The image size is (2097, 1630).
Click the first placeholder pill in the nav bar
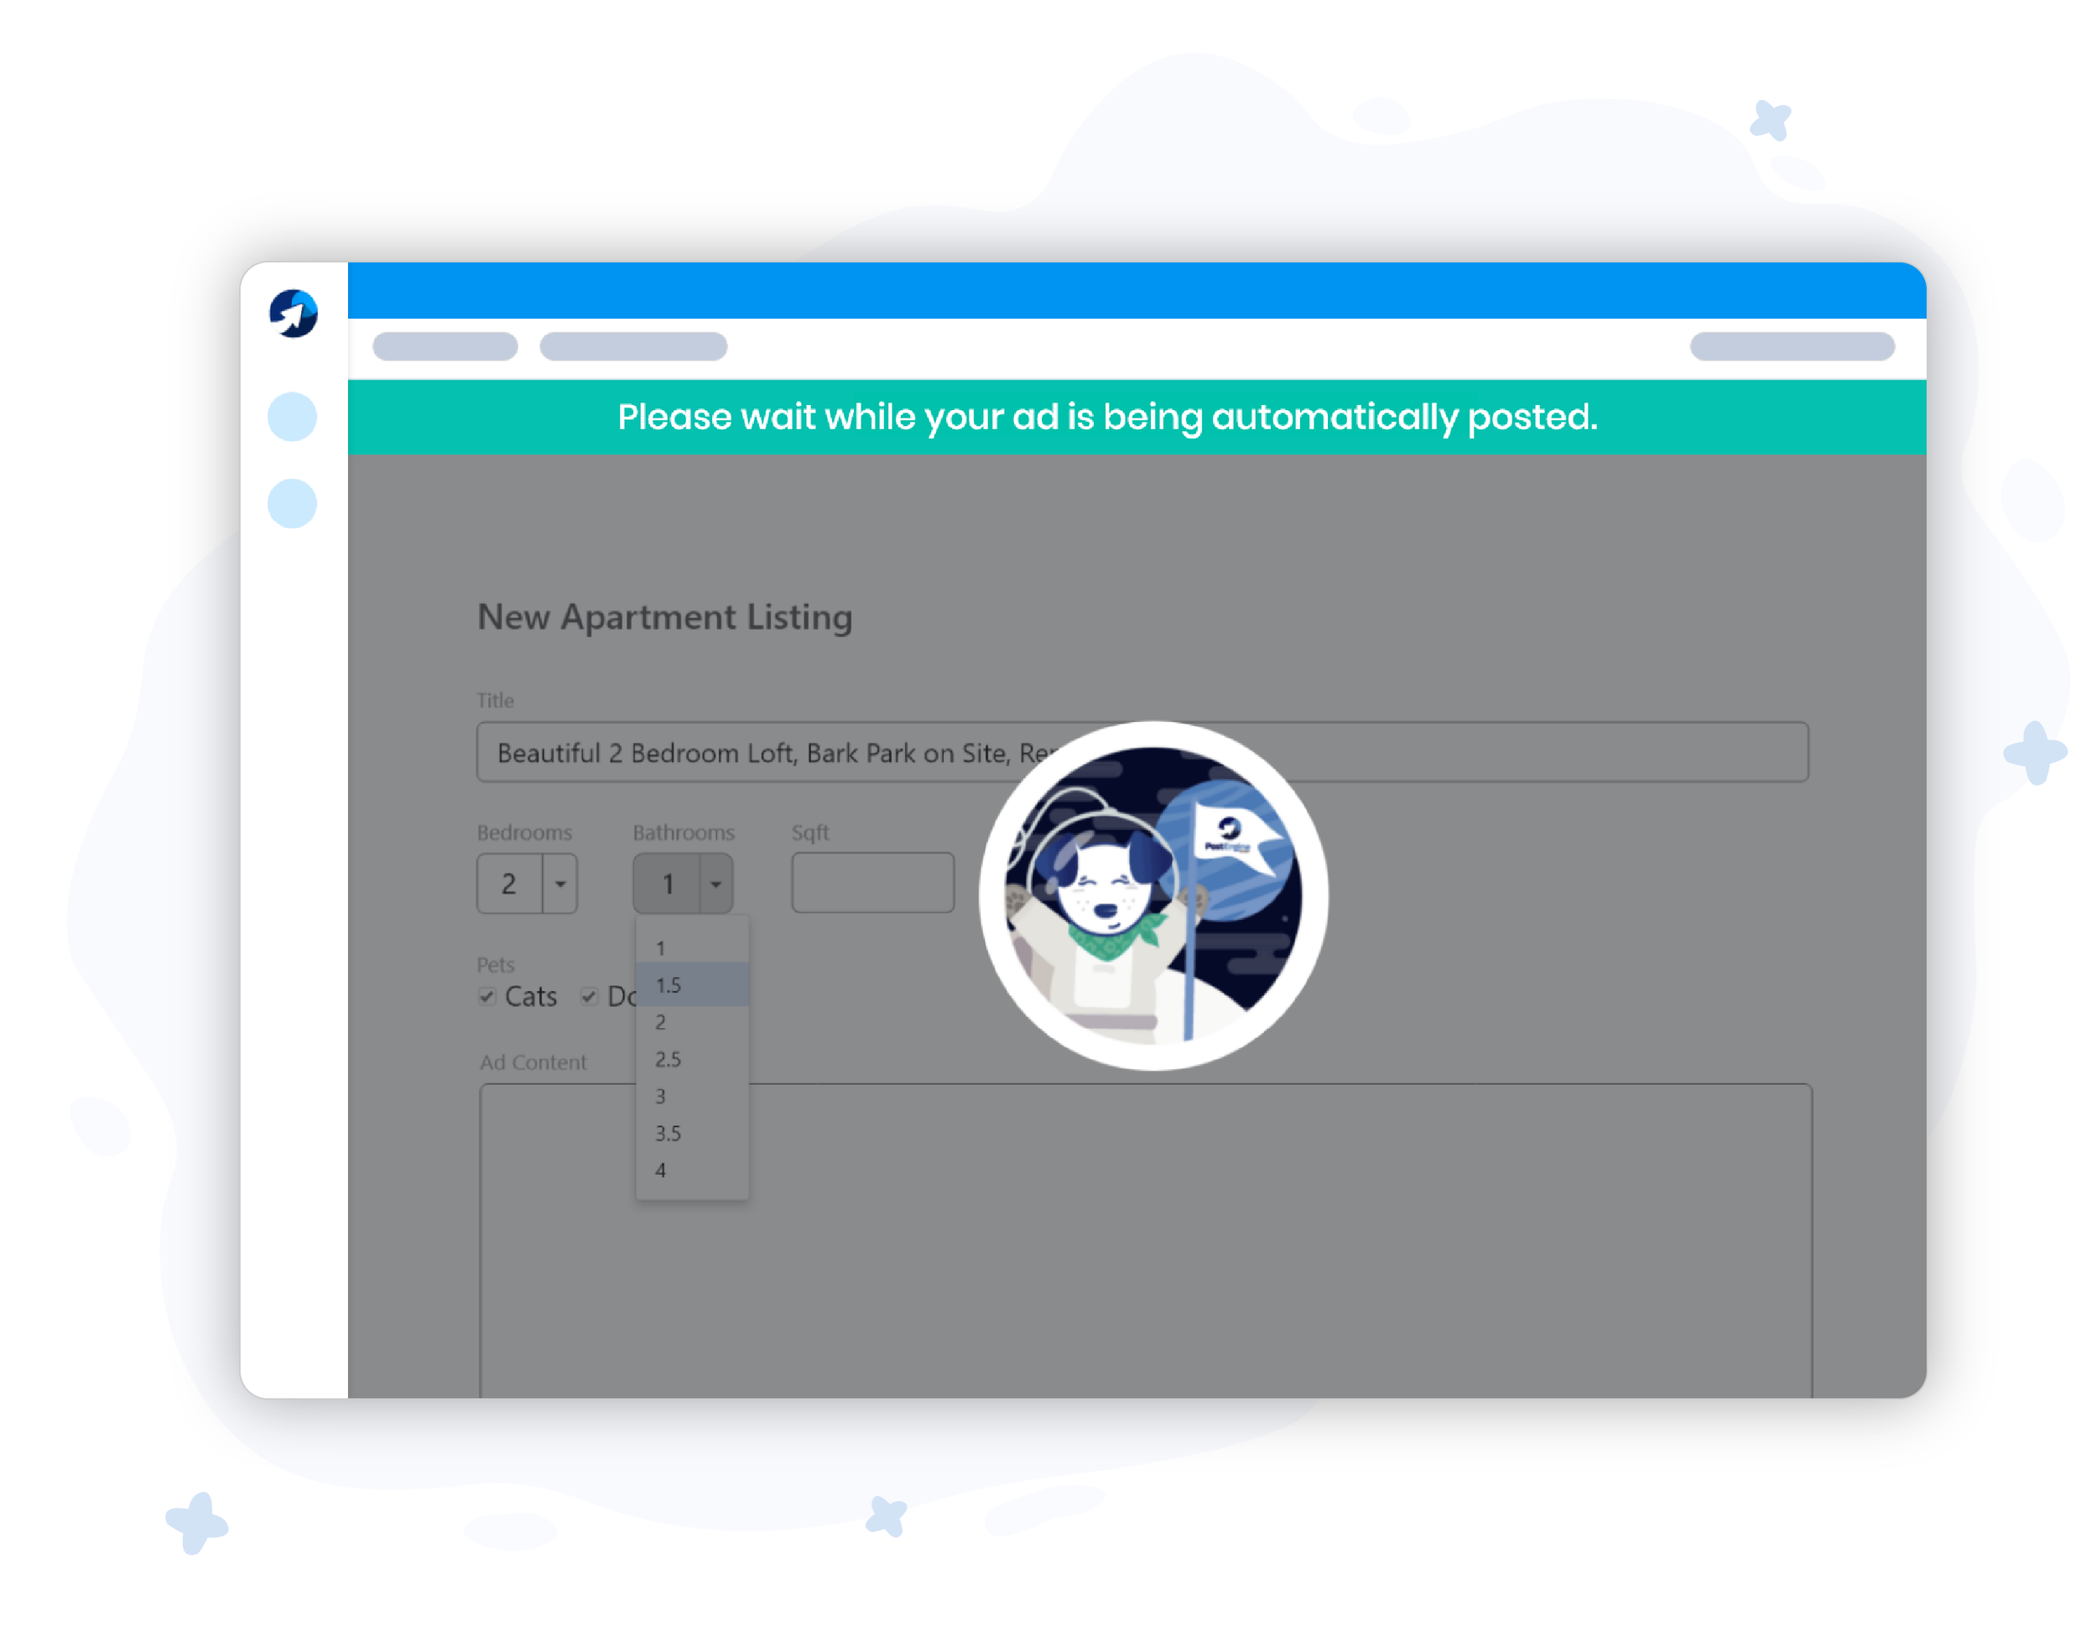445,346
